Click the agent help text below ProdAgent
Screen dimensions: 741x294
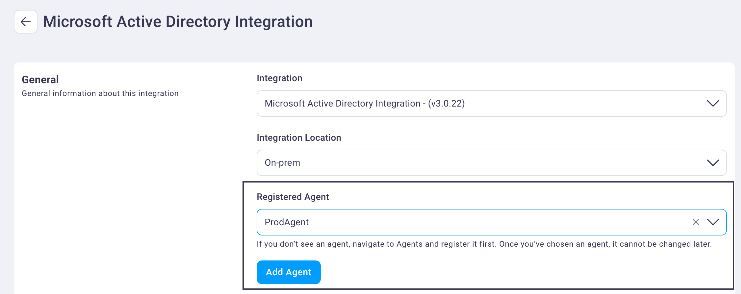coord(484,244)
